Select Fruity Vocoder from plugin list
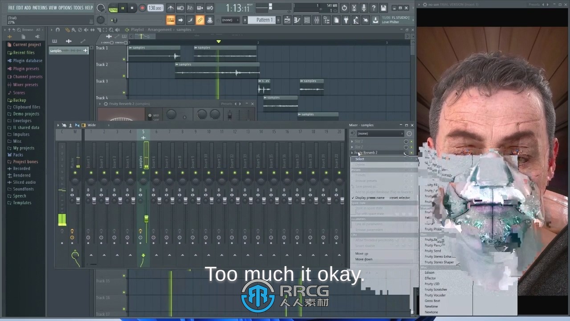 pyautogui.click(x=435, y=295)
